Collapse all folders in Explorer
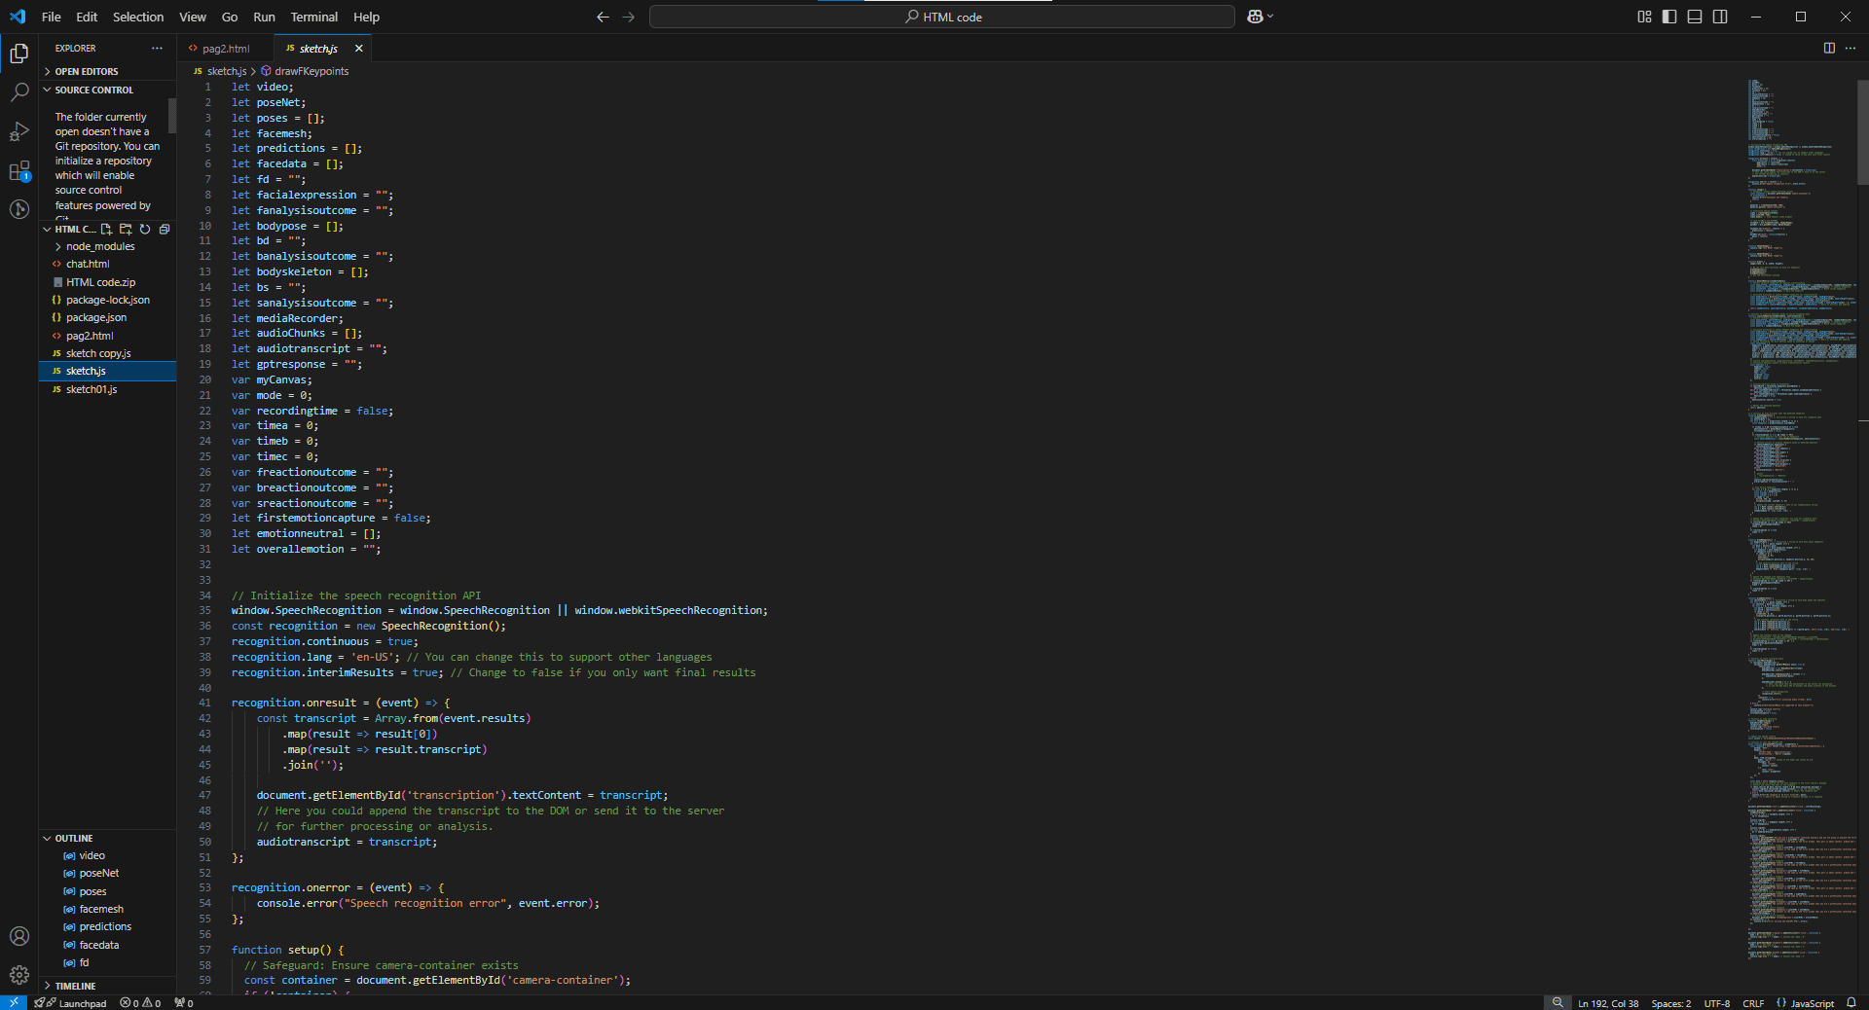This screenshot has width=1869, height=1010. (165, 230)
